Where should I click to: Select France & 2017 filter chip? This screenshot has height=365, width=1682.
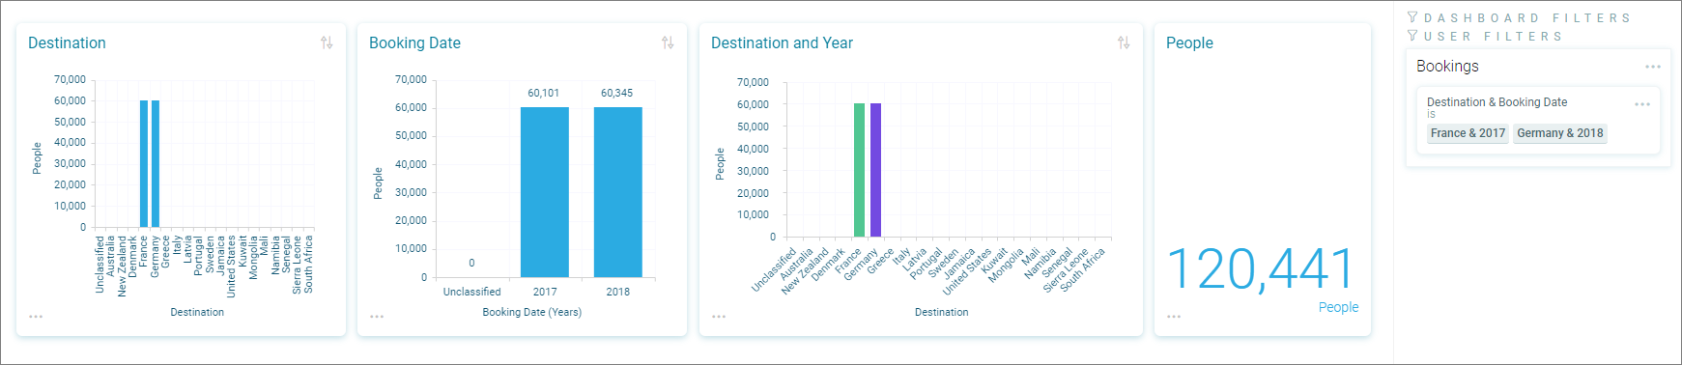click(x=1468, y=133)
